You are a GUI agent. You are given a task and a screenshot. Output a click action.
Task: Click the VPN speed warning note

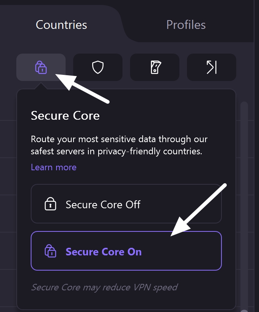pyautogui.click(x=105, y=287)
